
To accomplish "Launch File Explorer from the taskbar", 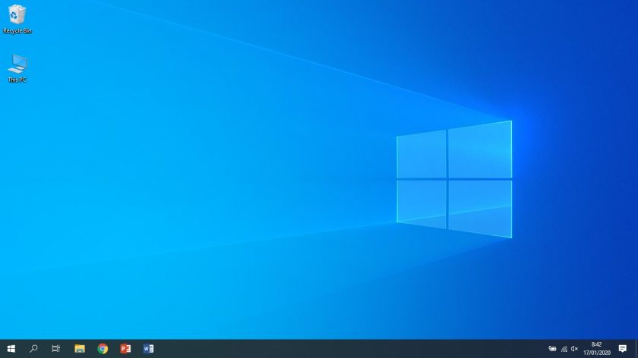I will (79, 349).
